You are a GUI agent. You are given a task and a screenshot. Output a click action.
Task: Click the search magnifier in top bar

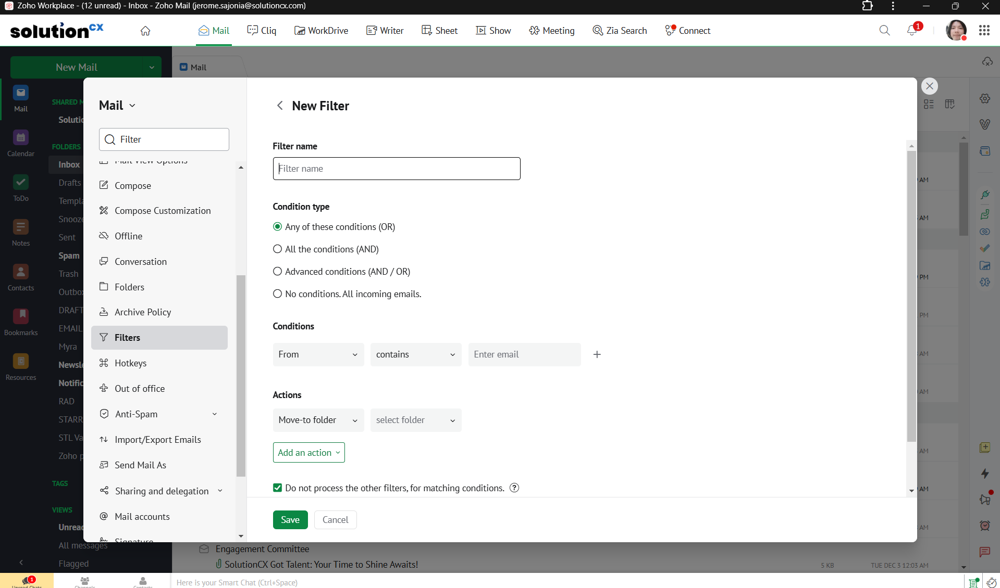click(x=884, y=31)
